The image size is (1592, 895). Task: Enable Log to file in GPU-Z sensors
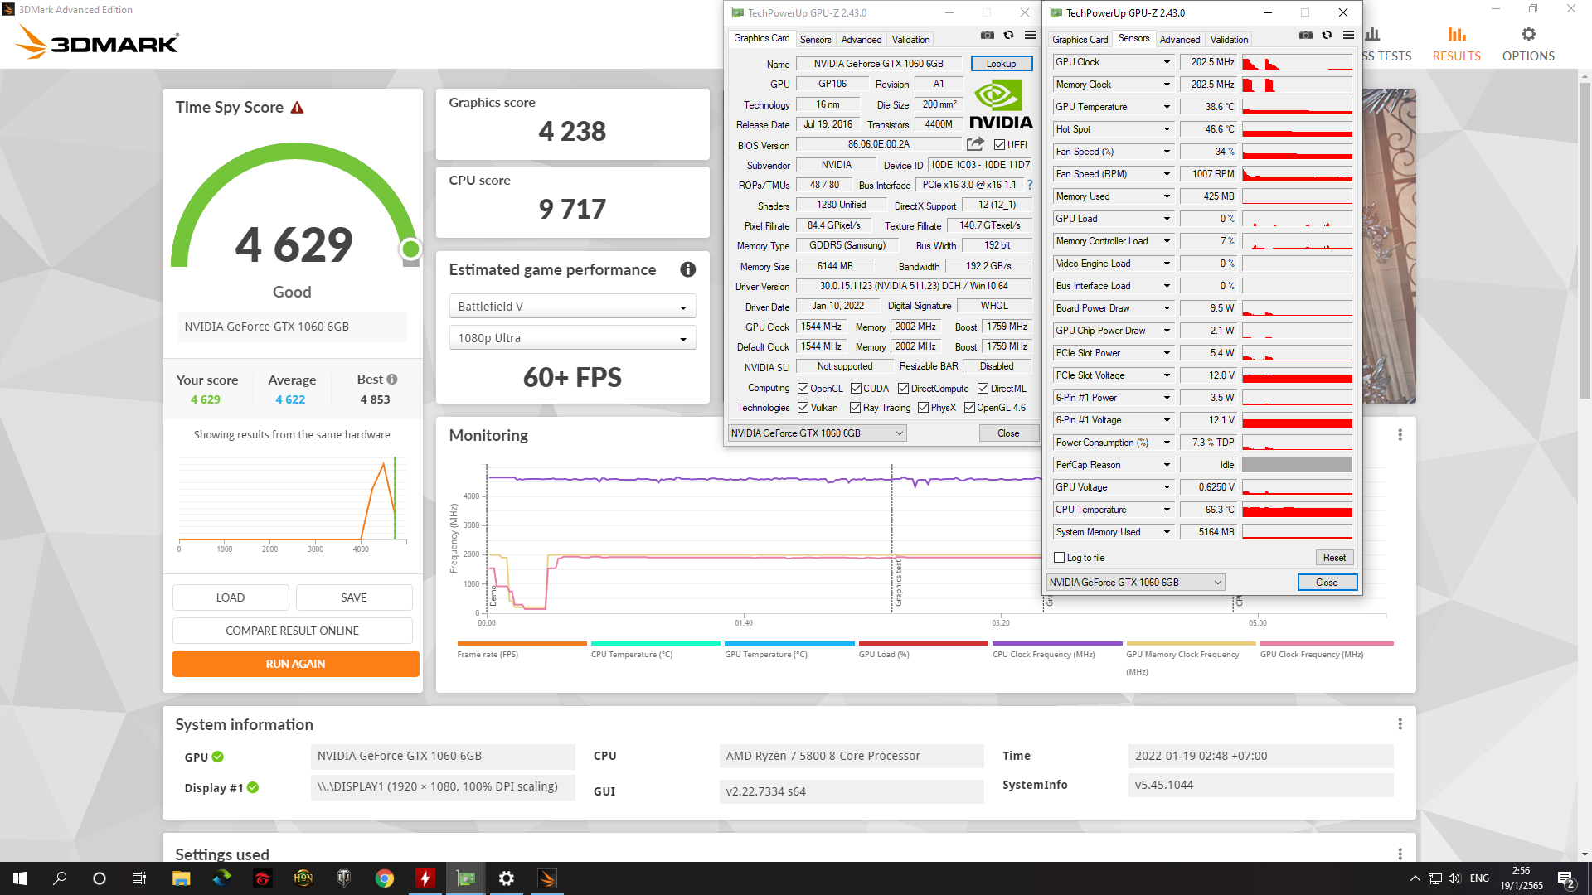1059,557
